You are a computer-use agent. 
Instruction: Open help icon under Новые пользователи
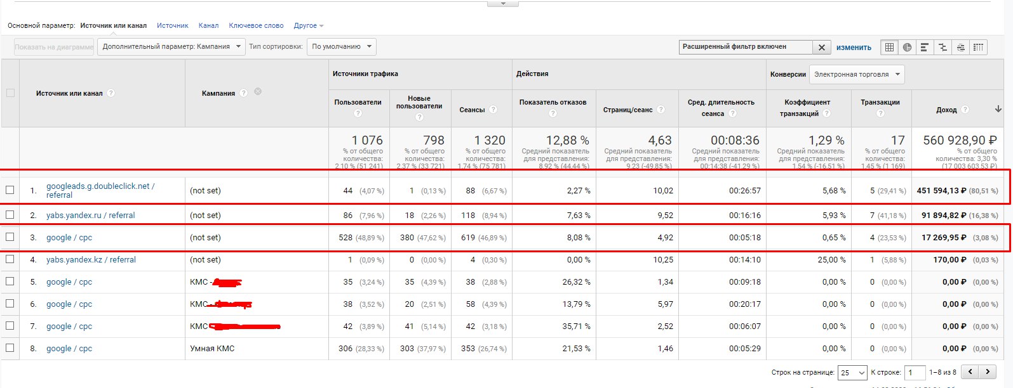[x=419, y=117]
